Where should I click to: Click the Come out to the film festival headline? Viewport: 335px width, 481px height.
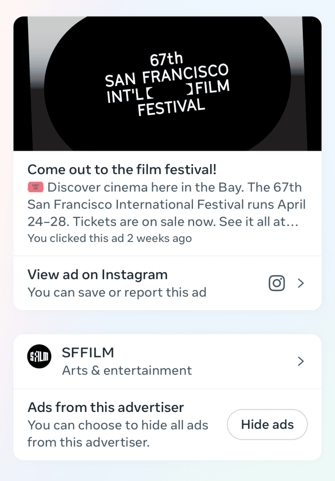(122, 169)
